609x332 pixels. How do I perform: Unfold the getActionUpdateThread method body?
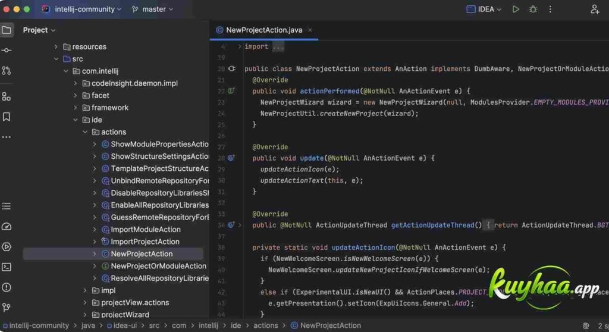click(x=240, y=225)
